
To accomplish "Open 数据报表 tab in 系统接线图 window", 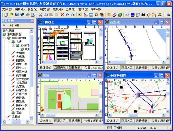I will [142, 121].
